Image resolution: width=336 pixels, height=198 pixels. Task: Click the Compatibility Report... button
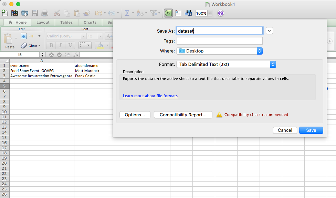pyautogui.click(x=183, y=115)
